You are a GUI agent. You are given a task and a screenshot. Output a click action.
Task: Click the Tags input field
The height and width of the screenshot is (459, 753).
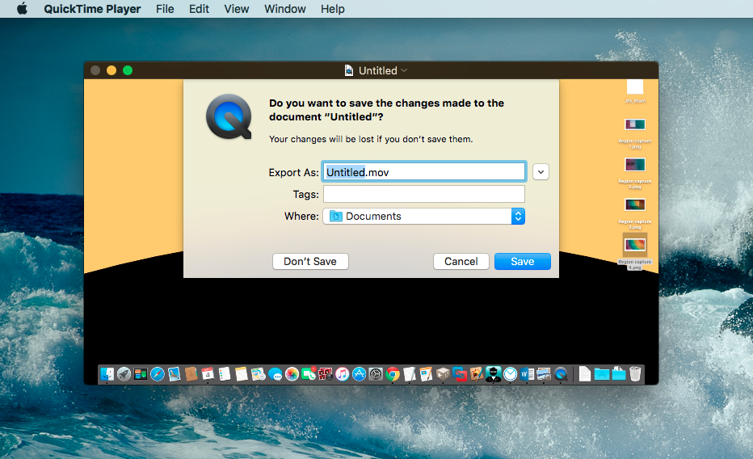pos(424,194)
